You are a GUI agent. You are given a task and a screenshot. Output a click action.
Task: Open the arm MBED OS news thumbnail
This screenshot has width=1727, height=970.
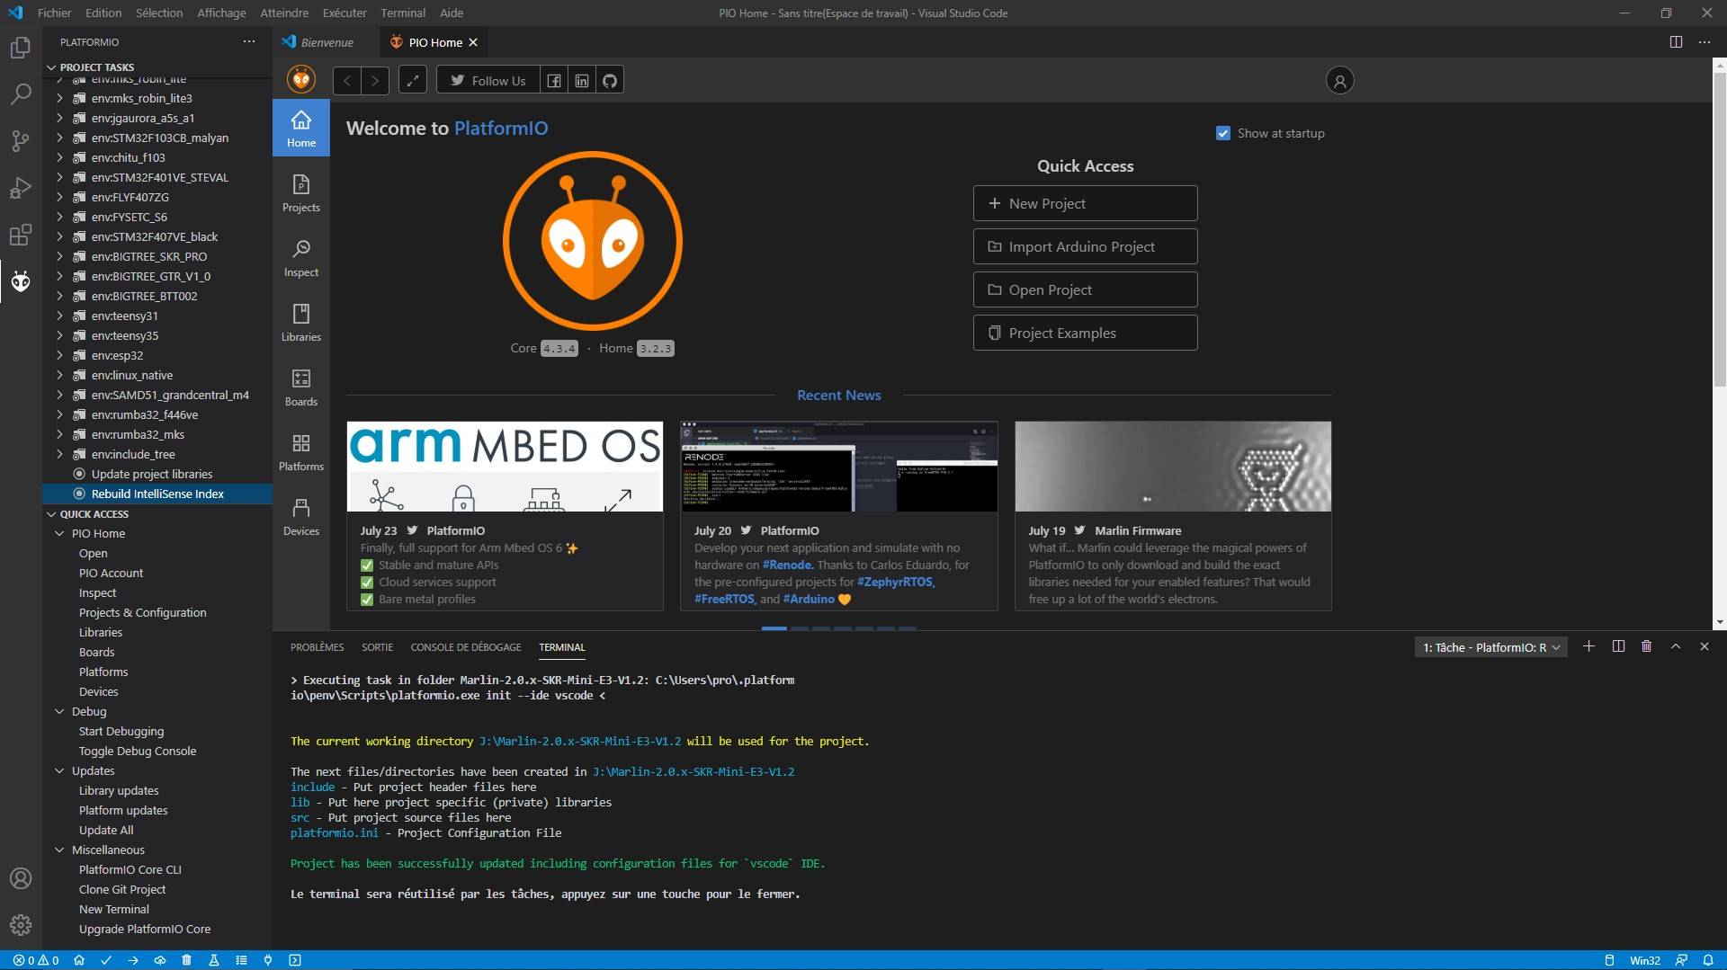tap(505, 467)
